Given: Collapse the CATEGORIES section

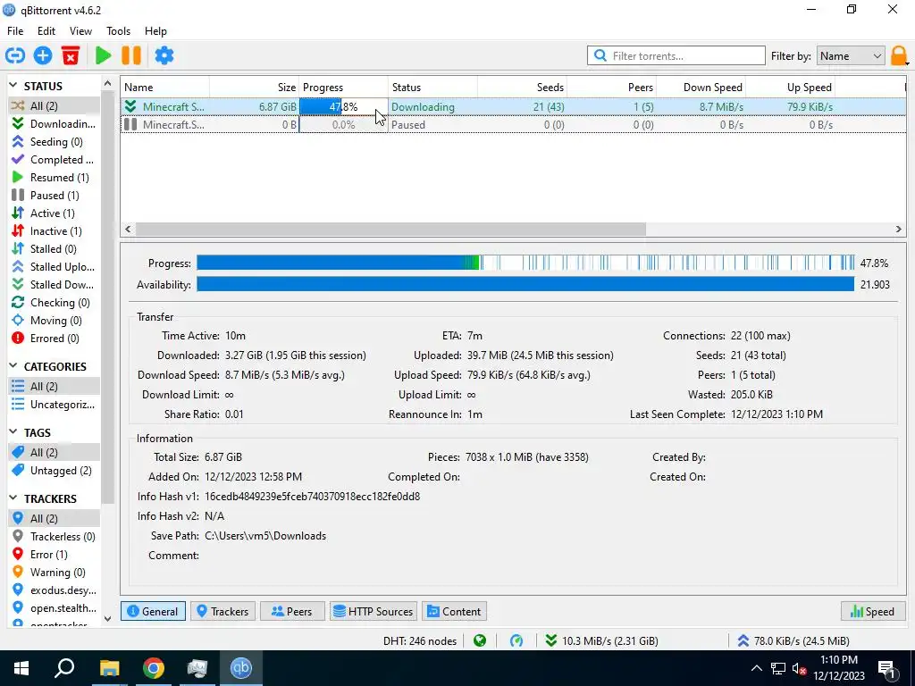Looking at the screenshot, I should tap(13, 366).
